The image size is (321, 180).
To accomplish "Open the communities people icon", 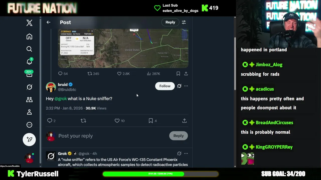I will coord(29,99).
